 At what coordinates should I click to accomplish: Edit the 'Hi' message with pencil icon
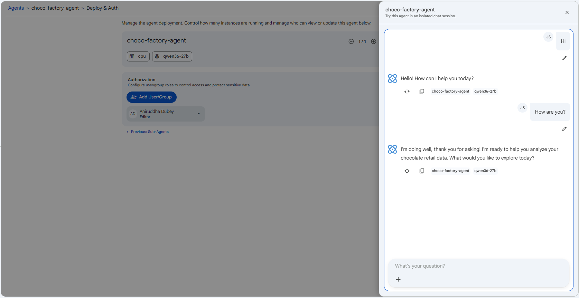pos(564,58)
